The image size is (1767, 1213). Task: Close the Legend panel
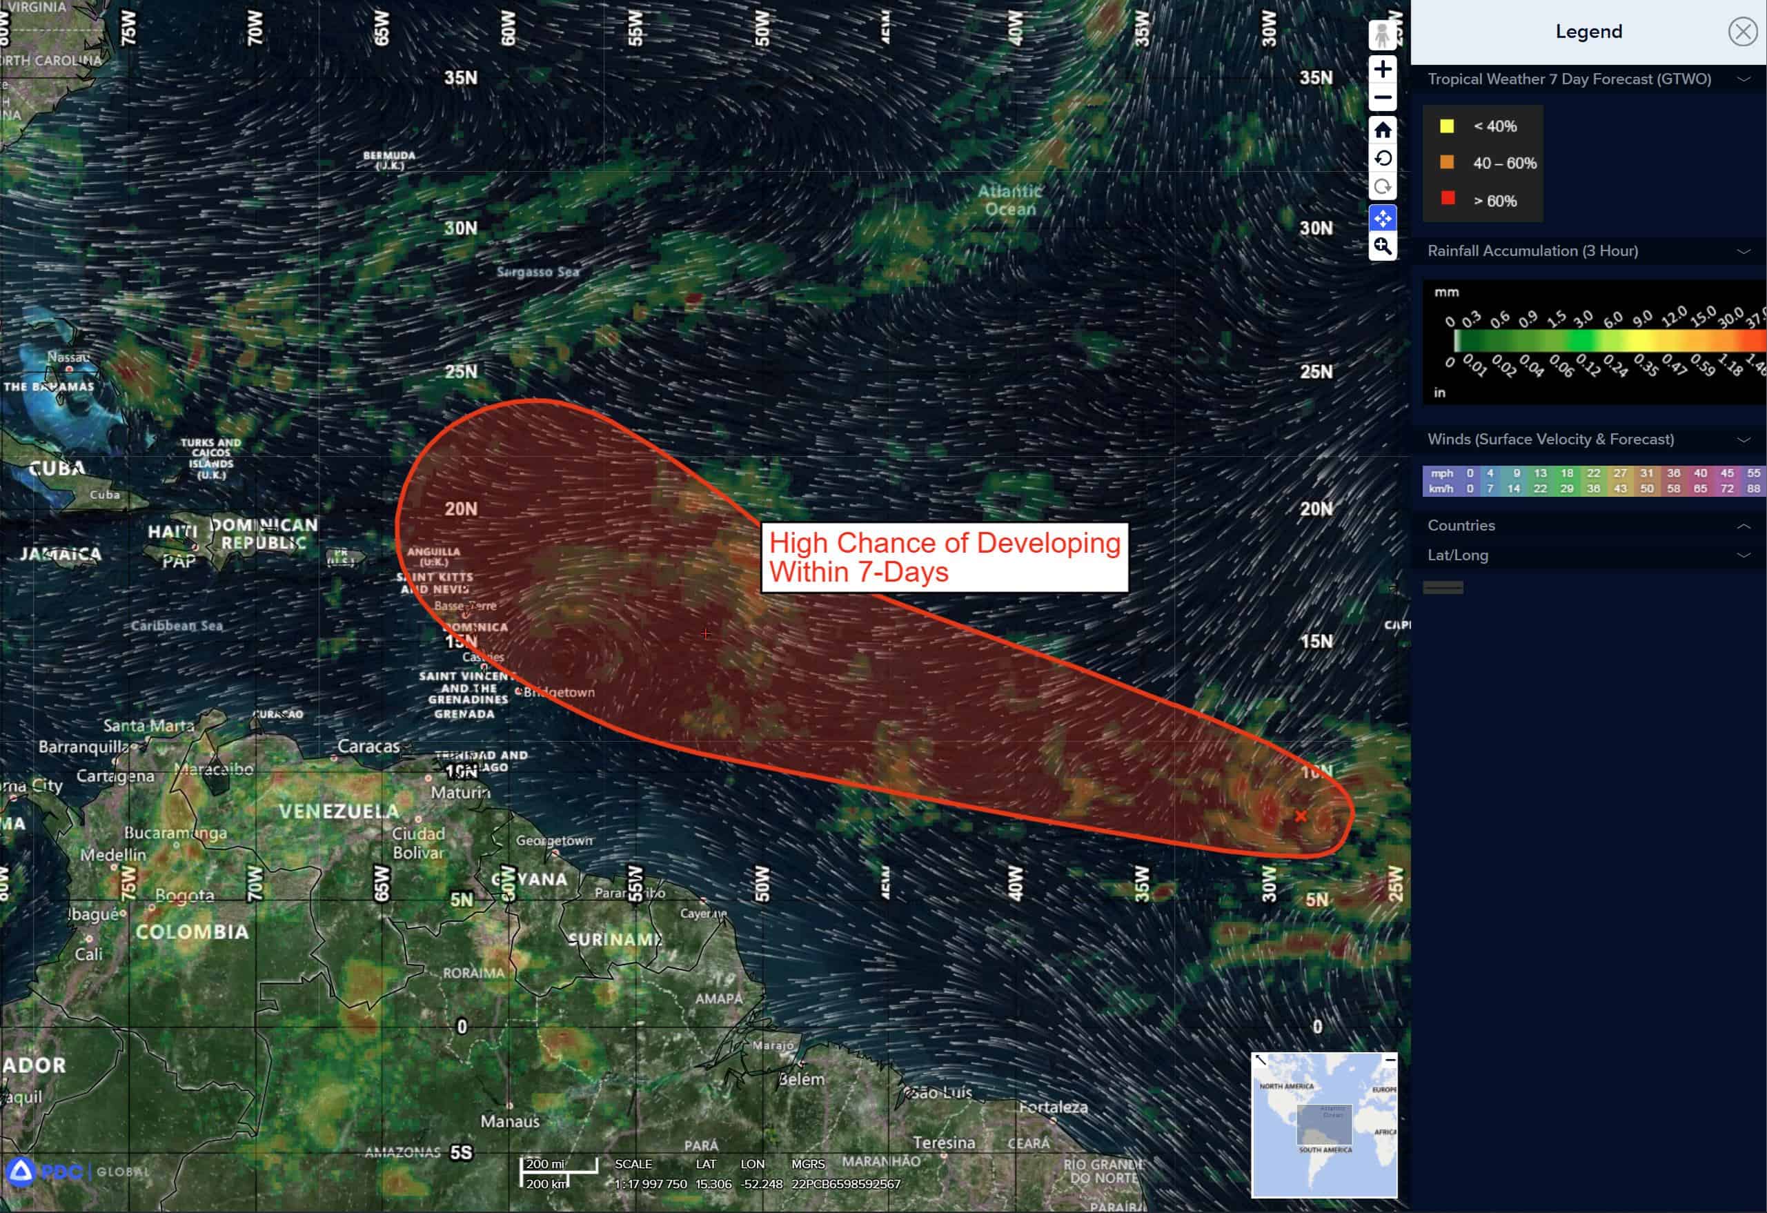1742,32
